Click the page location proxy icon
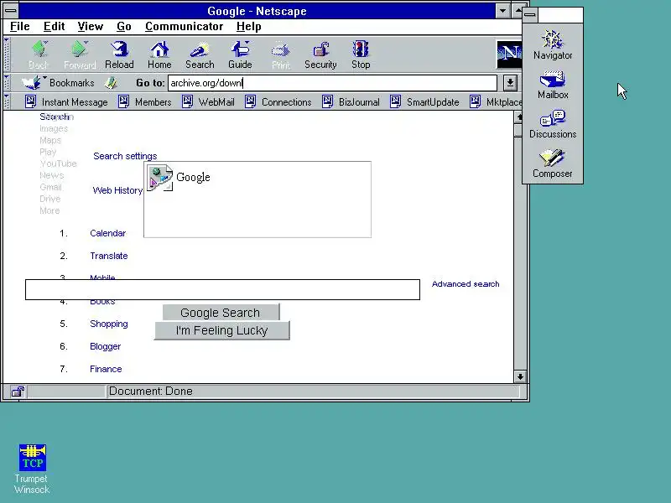This screenshot has height=503, width=671. point(111,82)
